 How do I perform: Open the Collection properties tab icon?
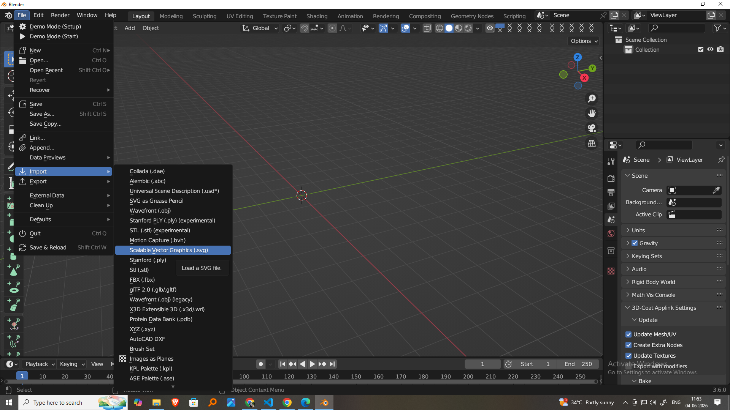[611, 251]
